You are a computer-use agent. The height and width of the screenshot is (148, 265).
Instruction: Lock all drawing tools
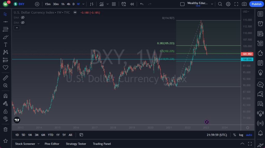point(5,111)
